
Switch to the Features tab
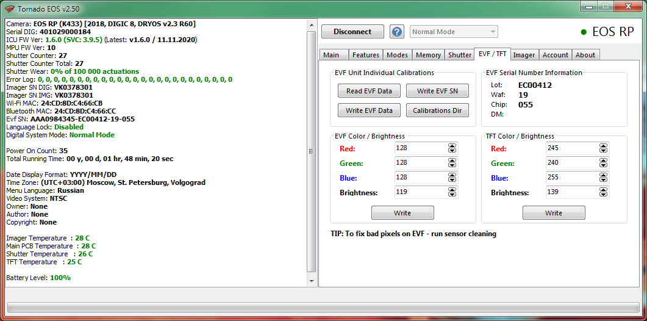pyautogui.click(x=366, y=55)
